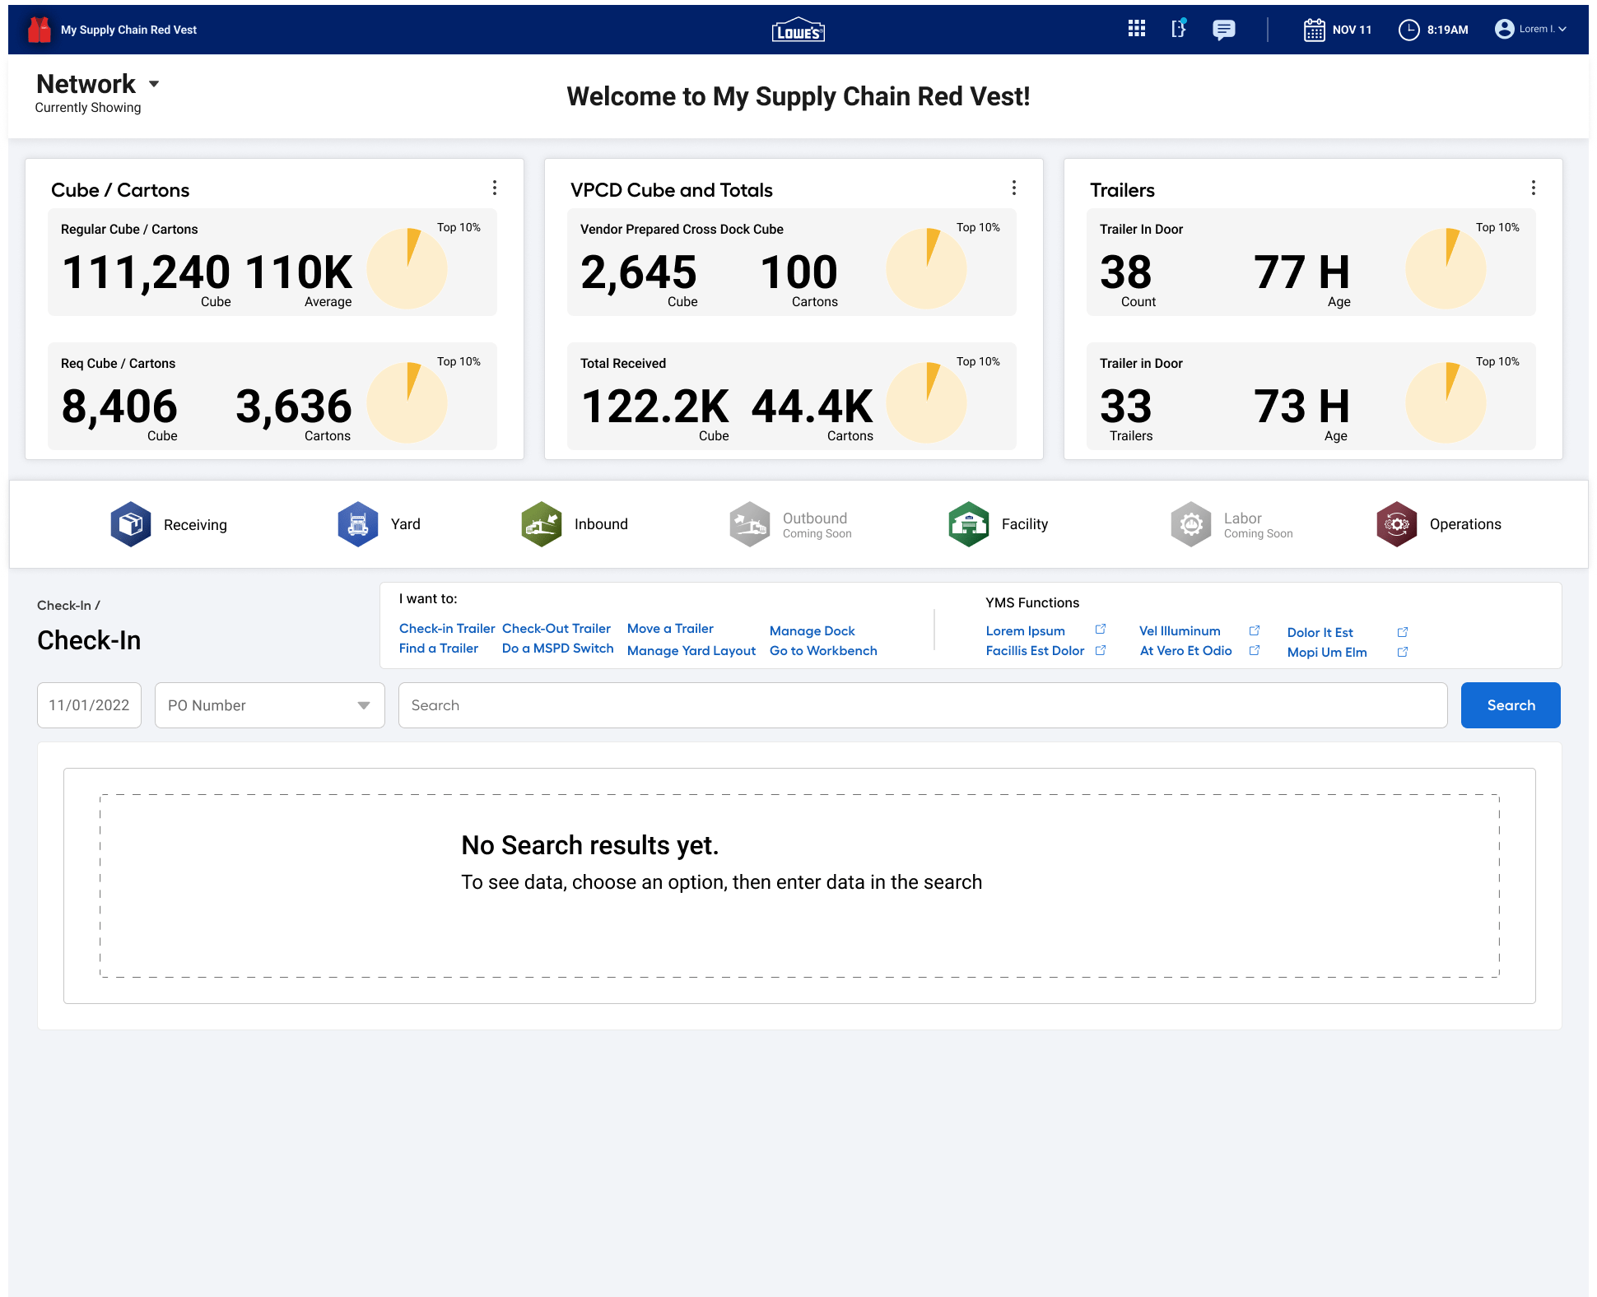Expand the Lorem I. user menu

pos(1531,30)
